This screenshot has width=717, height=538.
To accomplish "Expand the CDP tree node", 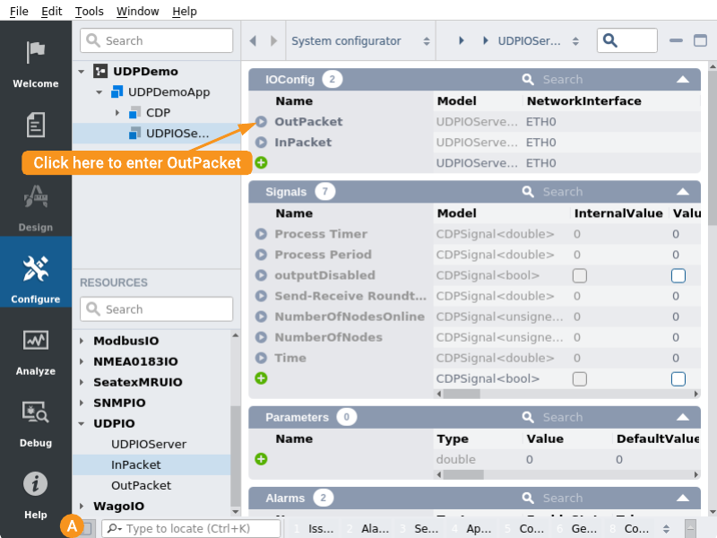I will [x=117, y=113].
